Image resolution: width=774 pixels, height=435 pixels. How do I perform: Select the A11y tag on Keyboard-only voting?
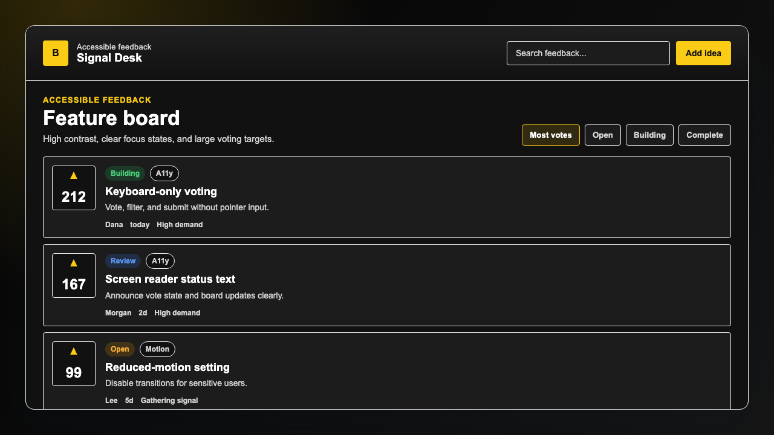click(164, 173)
